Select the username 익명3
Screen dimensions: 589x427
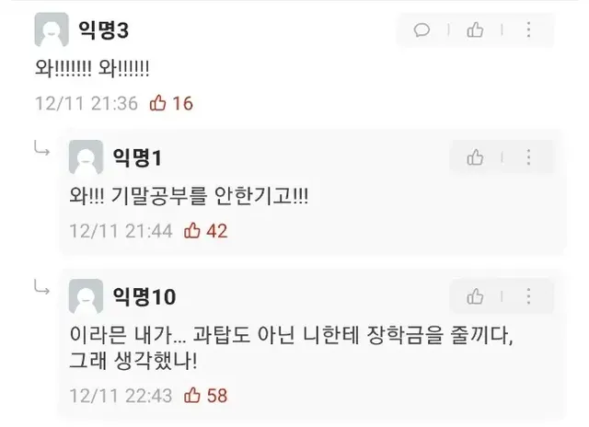(x=103, y=30)
